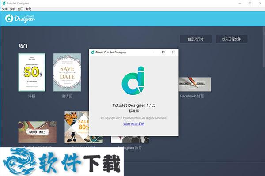Click the 标准版 edition text
Screen dimensions: 265x176
coord(134,111)
